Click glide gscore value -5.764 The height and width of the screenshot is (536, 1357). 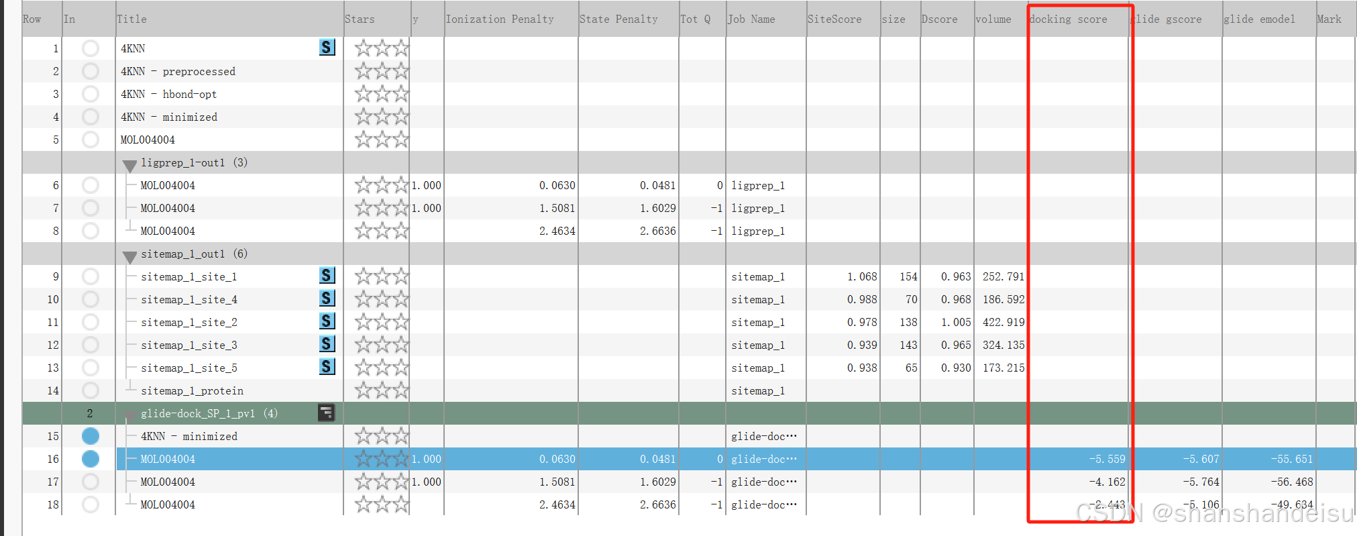coord(1201,482)
